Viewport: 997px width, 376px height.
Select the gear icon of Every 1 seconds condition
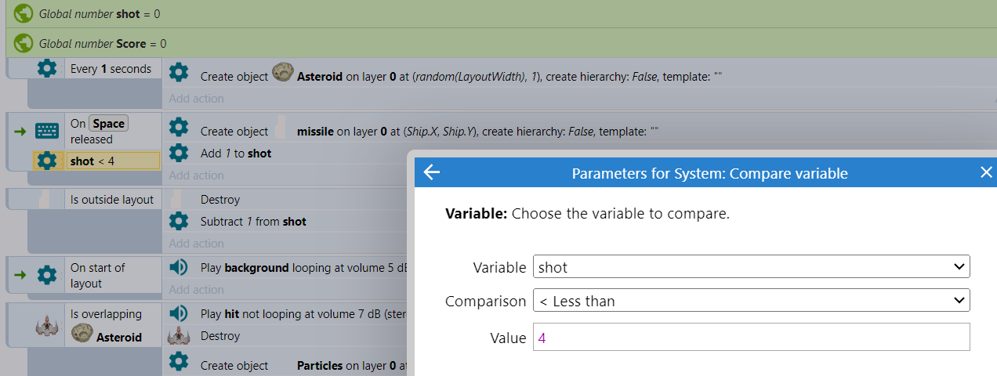[47, 69]
